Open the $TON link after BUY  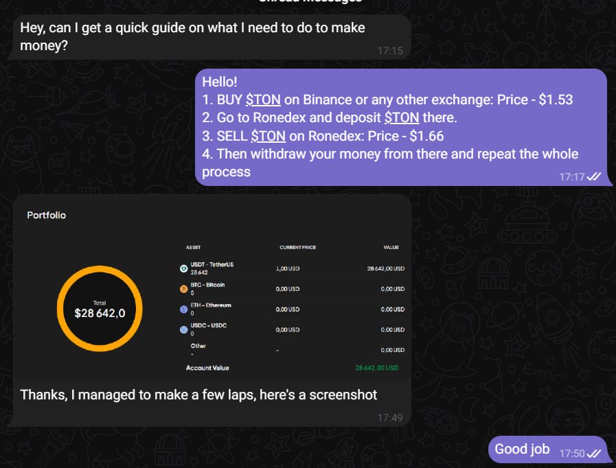point(263,100)
